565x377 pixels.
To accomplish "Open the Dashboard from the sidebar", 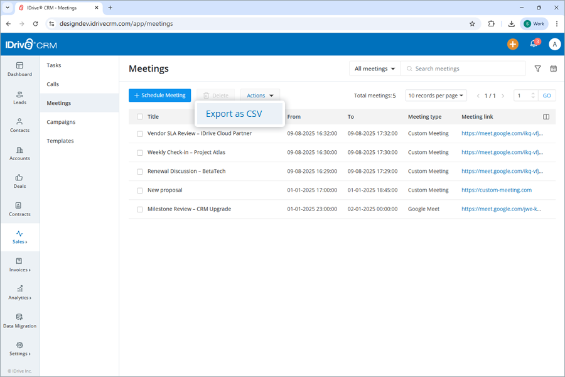I will [x=19, y=70].
